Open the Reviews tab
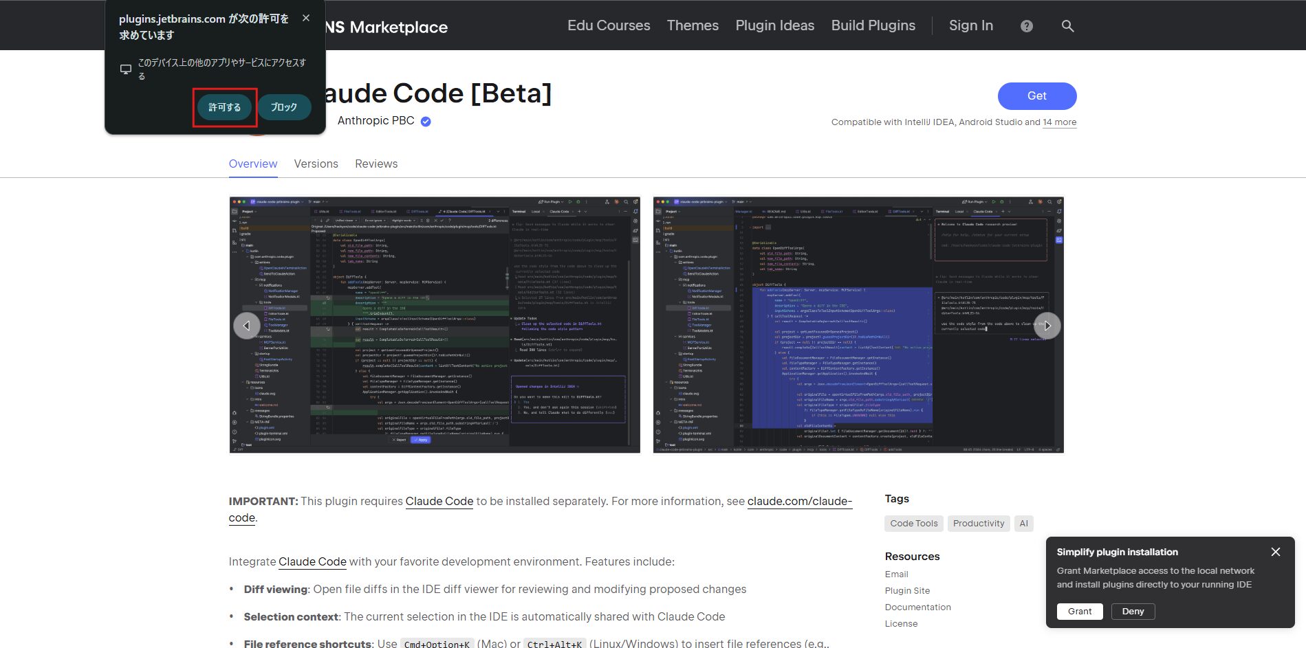This screenshot has height=648, width=1306. 376,164
